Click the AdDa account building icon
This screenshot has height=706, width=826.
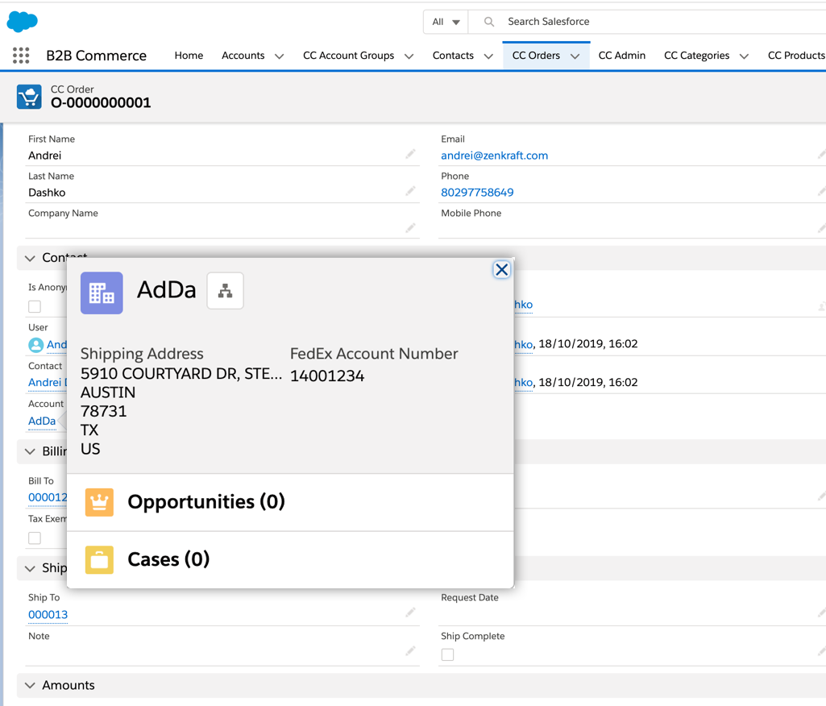(102, 293)
